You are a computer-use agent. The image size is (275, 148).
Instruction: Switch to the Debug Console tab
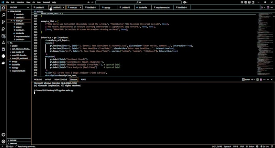(61, 80)
